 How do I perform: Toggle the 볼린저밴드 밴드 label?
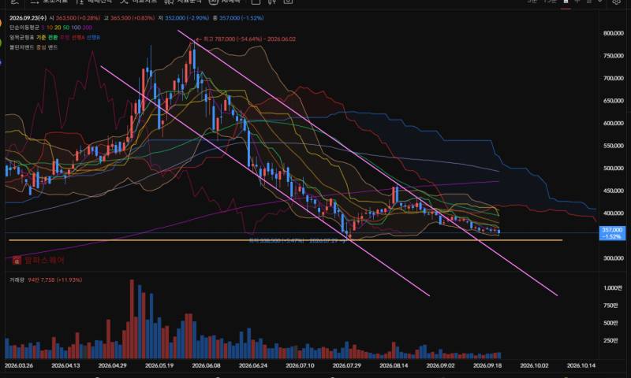[x=53, y=47]
